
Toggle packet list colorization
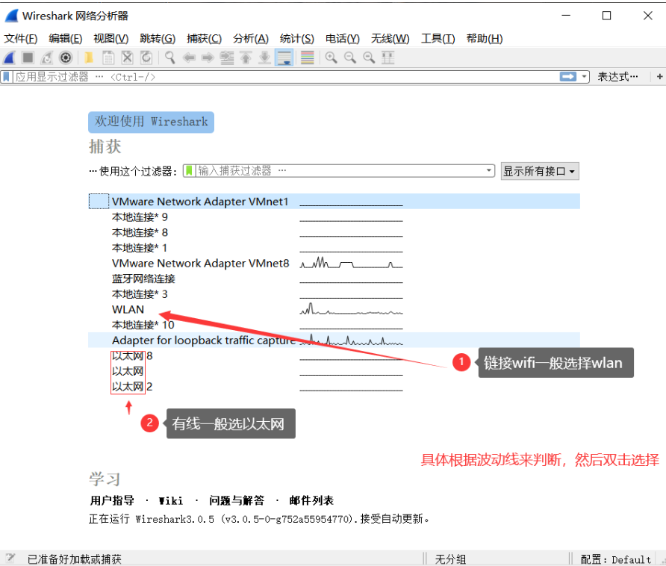(307, 57)
